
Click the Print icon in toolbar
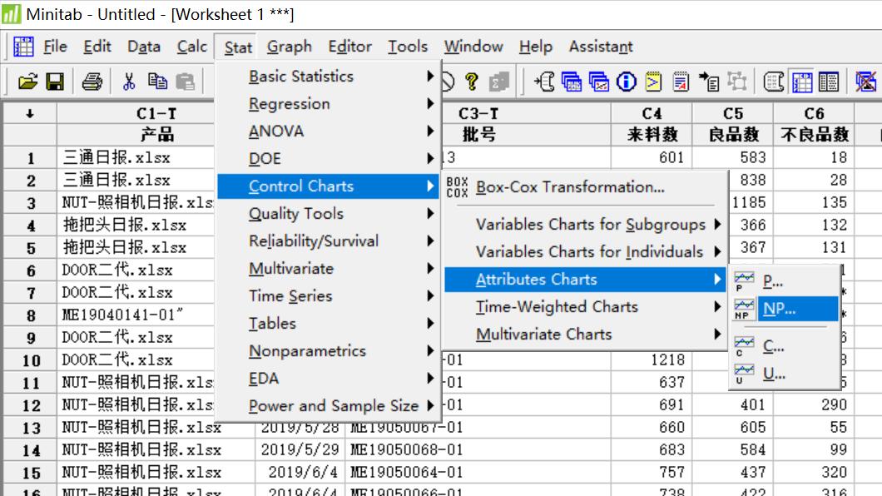click(92, 82)
